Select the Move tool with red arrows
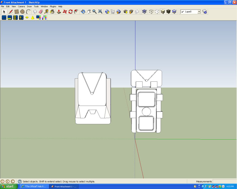The width and height of the screenshot is (237, 189). pyautogui.click(x=65, y=12)
